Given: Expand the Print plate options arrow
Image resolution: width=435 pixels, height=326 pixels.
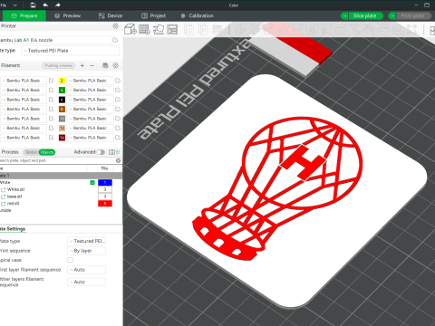Looking at the screenshot, I should [x=392, y=15].
